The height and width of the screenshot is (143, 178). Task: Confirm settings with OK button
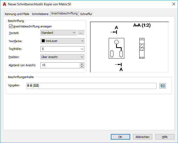point(120,137)
